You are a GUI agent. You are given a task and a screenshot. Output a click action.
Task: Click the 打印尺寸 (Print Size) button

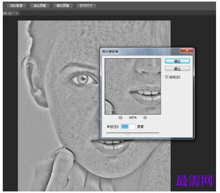[86, 6]
